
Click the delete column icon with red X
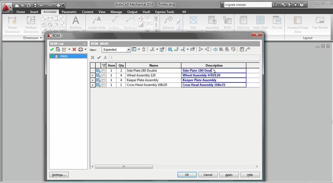point(162,50)
